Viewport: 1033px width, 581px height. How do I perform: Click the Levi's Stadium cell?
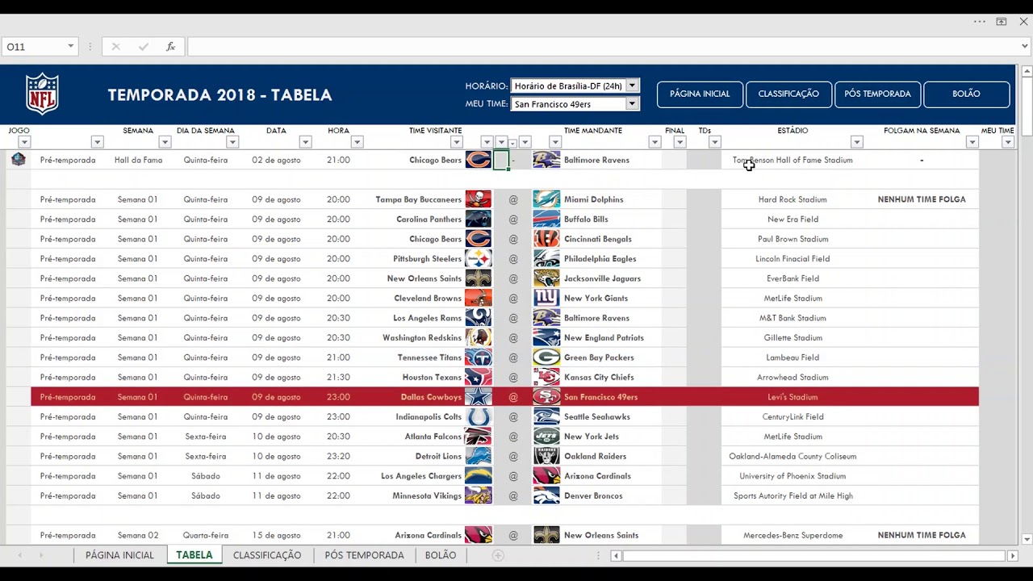(793, 397)
